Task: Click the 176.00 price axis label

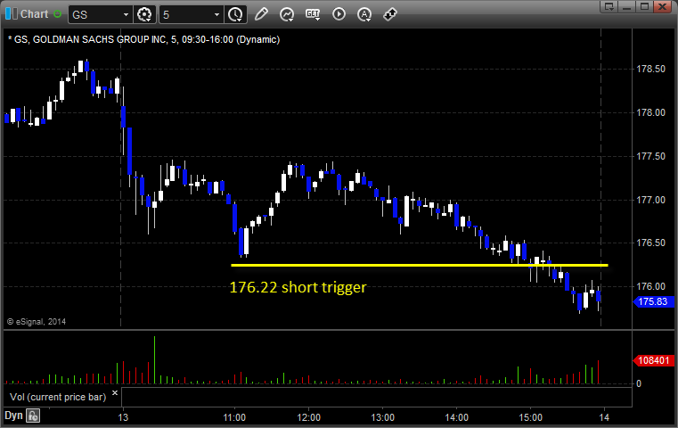Action: click(650, 286)
